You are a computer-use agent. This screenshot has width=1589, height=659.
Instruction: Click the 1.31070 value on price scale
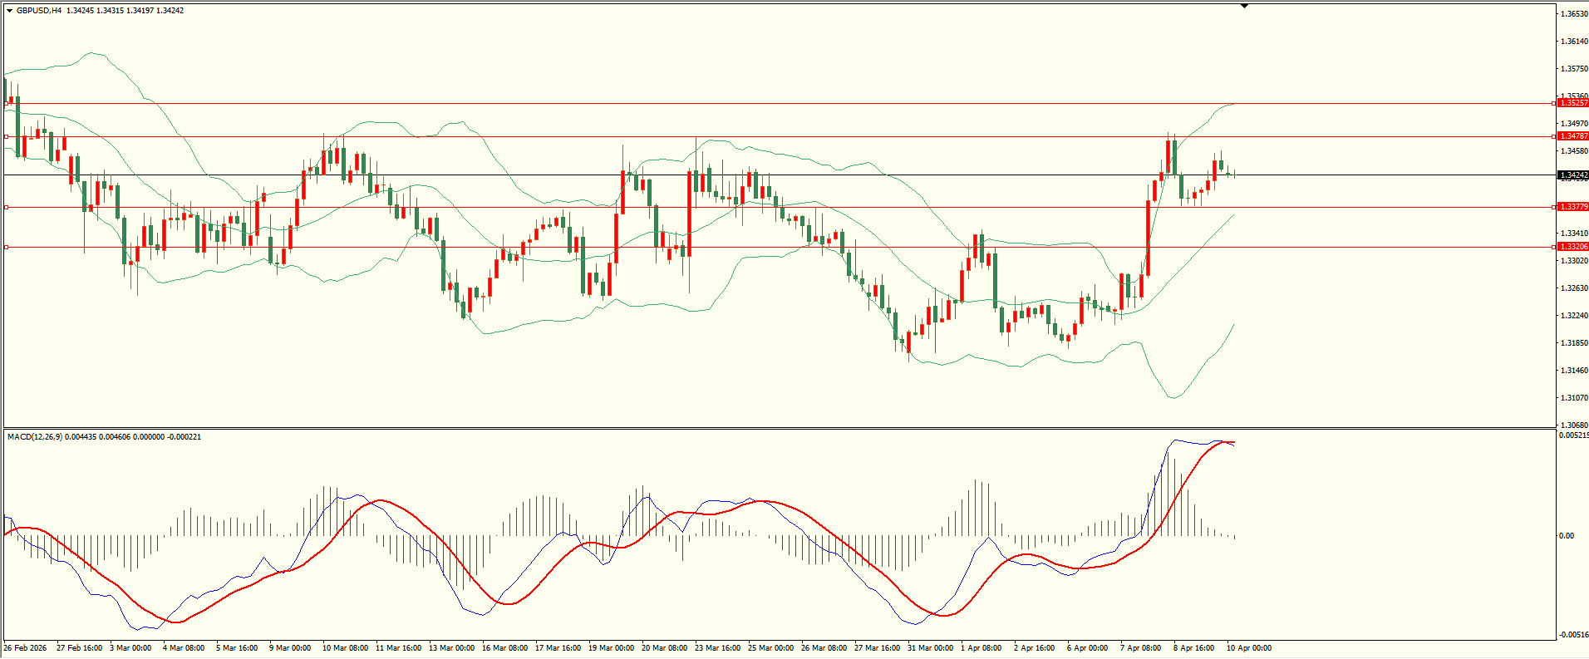point(1573,398)
